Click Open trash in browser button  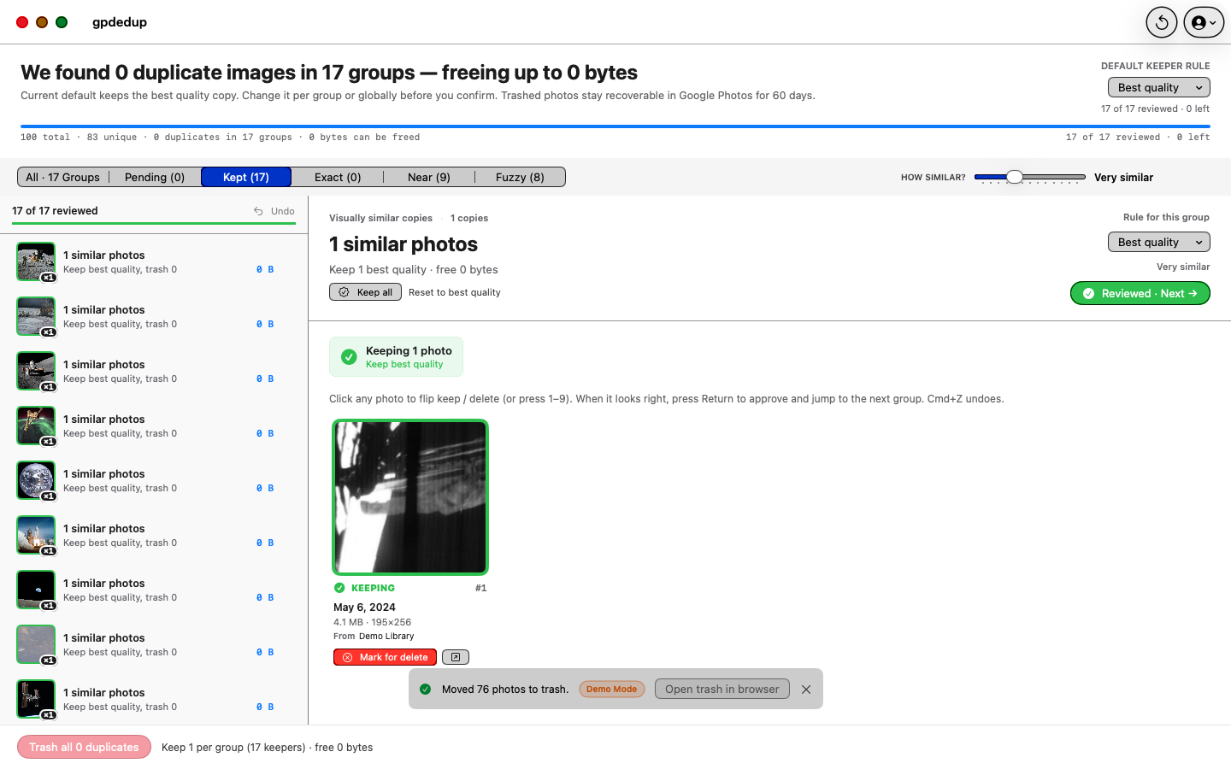(x=722, y=690)
